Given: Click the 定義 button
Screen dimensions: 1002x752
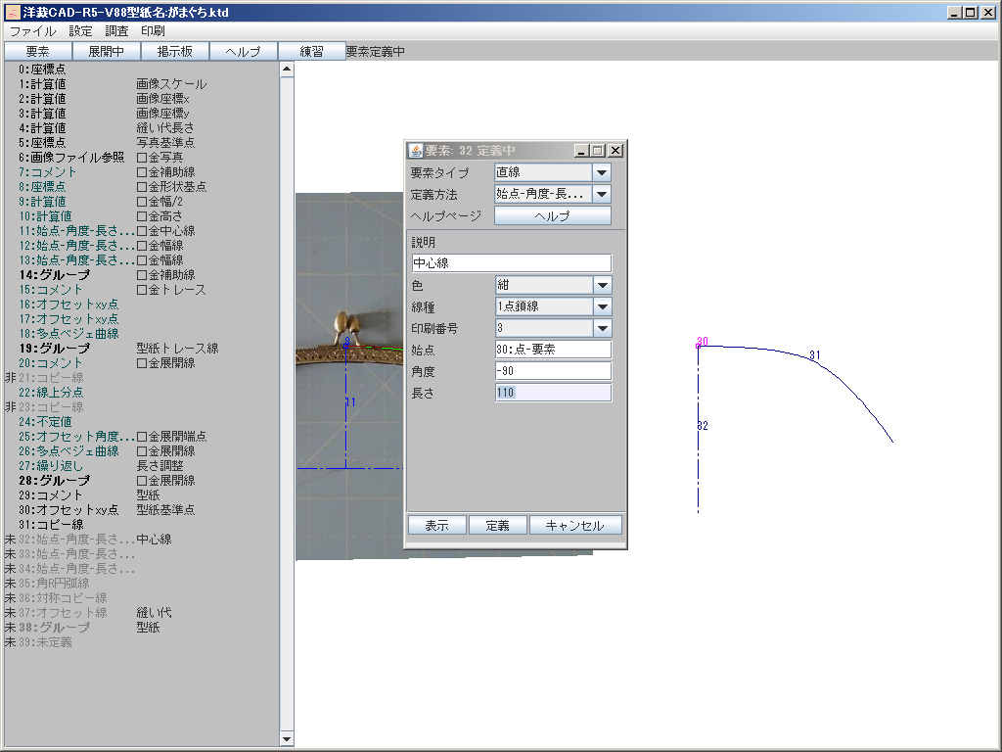Looking at the screenshot, I should [x=498, y=525].
